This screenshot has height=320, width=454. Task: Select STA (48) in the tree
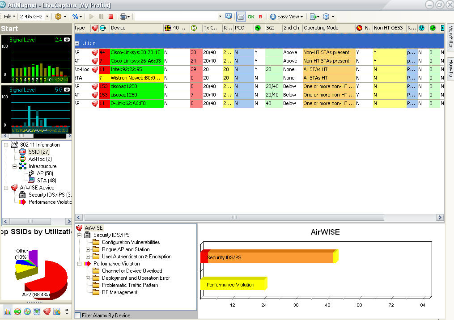[x=47, y=181]
